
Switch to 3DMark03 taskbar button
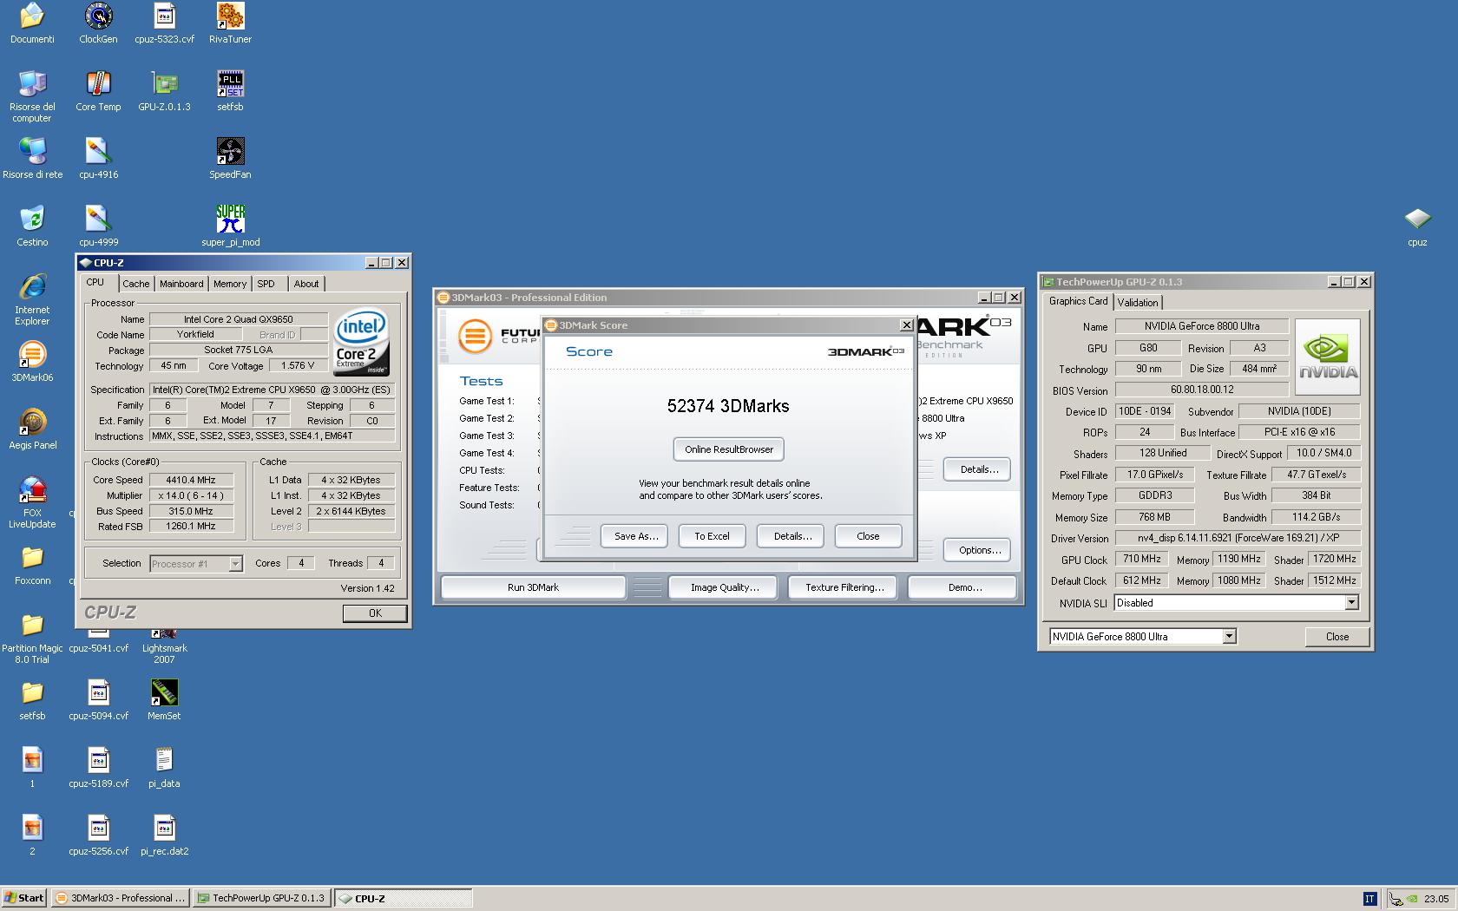(120, 898)
